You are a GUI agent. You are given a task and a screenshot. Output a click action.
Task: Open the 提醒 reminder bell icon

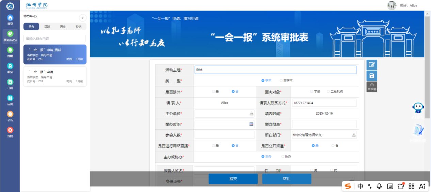pyautogui.click(x=10, y=50)
